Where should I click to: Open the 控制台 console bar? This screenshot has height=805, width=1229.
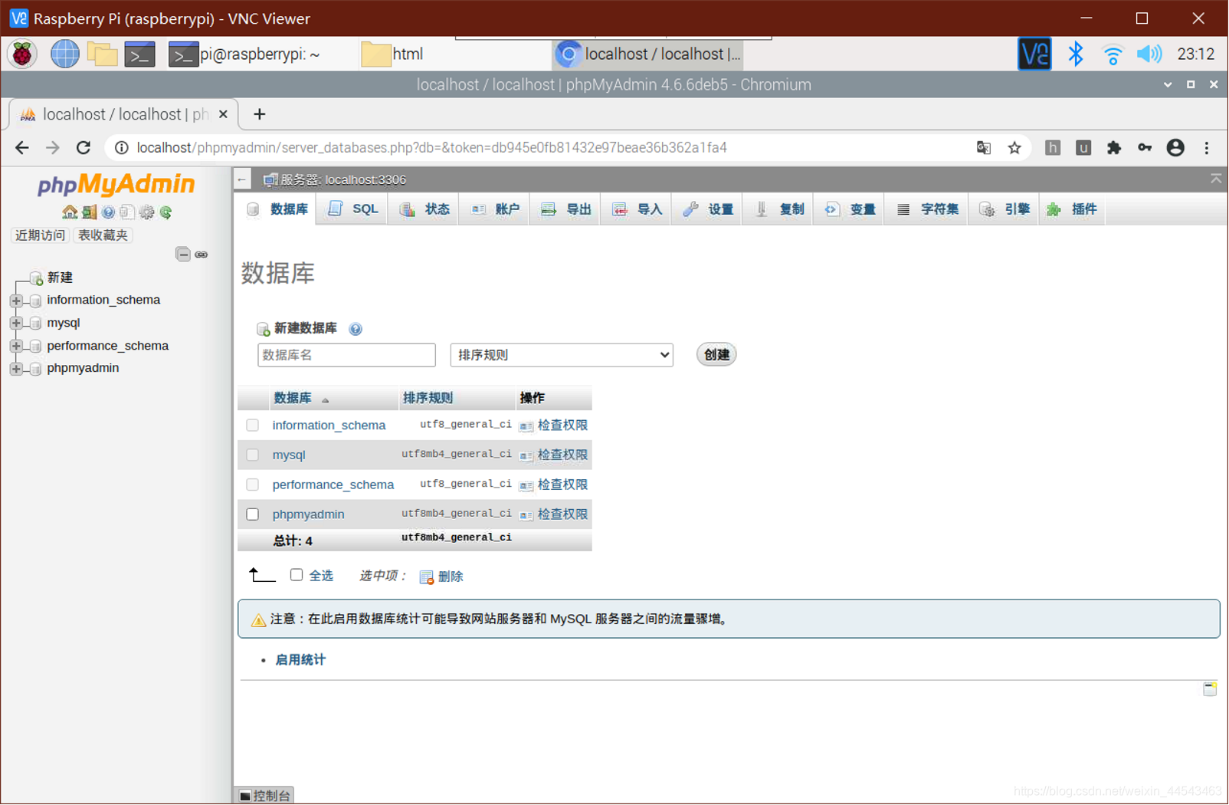[265, 796]
